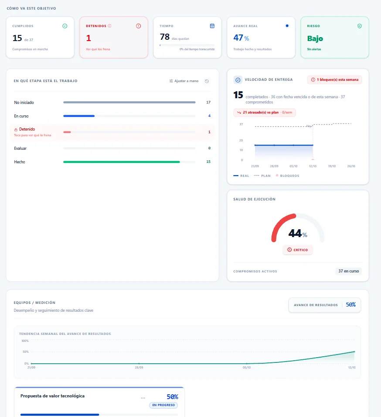Click the '44%' execution health value
This screenshot has height=417, width=381.
[x=298, y=234]
